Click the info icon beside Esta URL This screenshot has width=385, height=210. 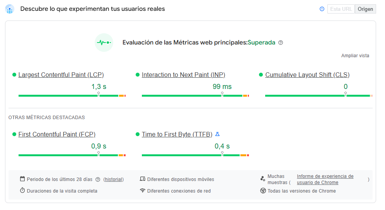click(x=322, y=9)
